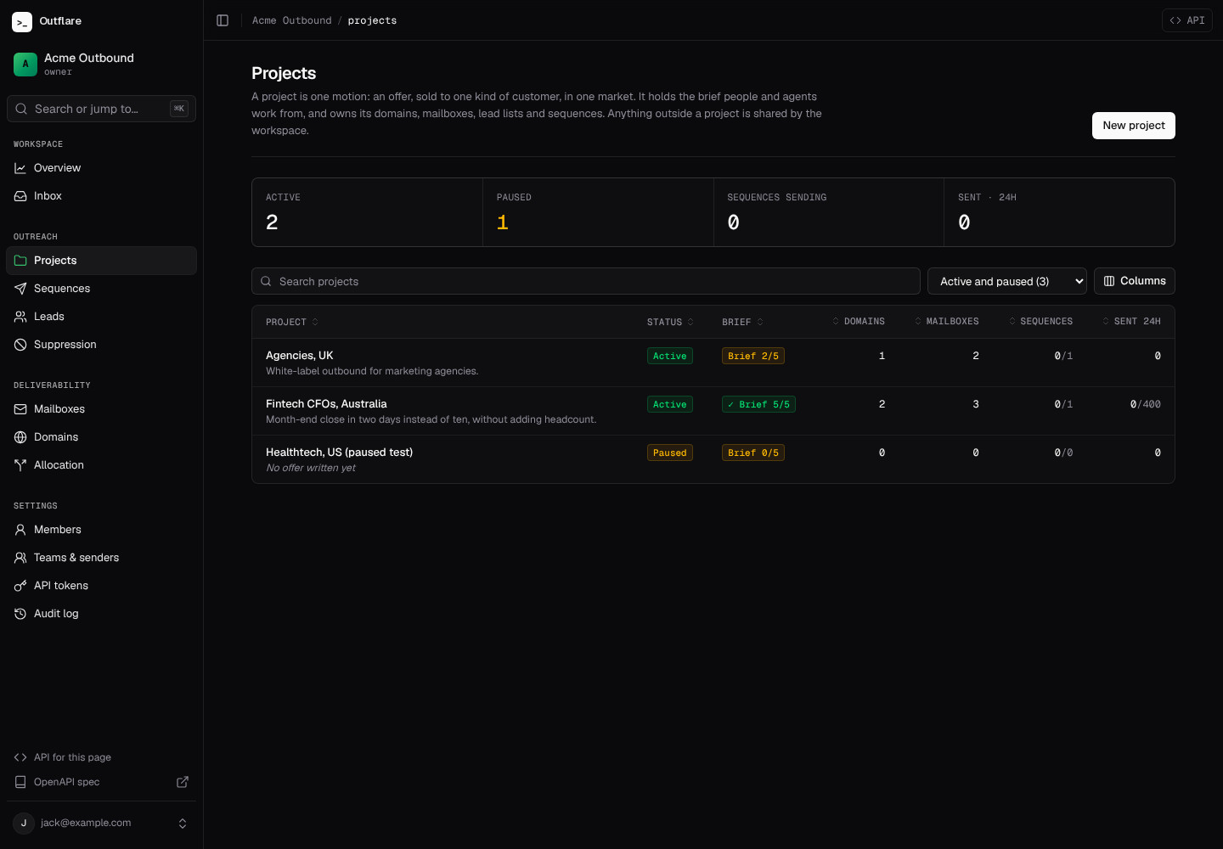
Task: Sort the table by Brief column
Action: (x=743, y=322)
